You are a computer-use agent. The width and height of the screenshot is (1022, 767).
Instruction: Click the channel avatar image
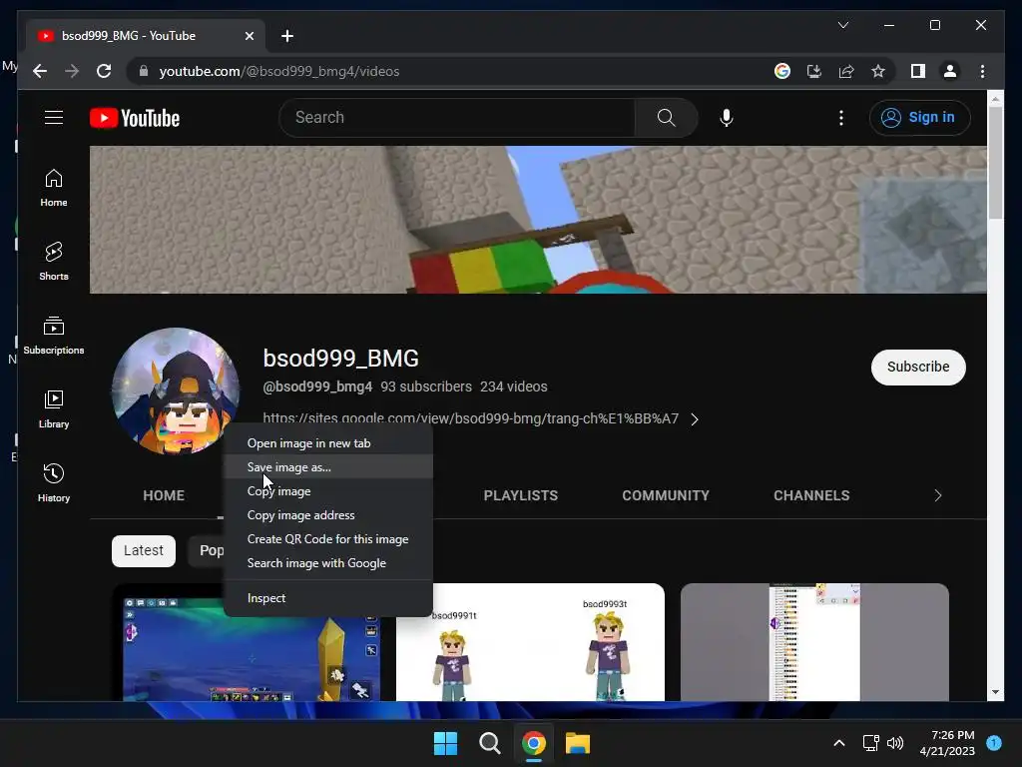pyautogui.click(x=176, y=391)
